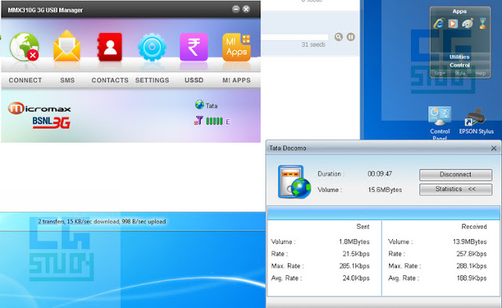Screen dimensions: 502x308
Task: Open the Contacts address book icon
Action: 110,47
